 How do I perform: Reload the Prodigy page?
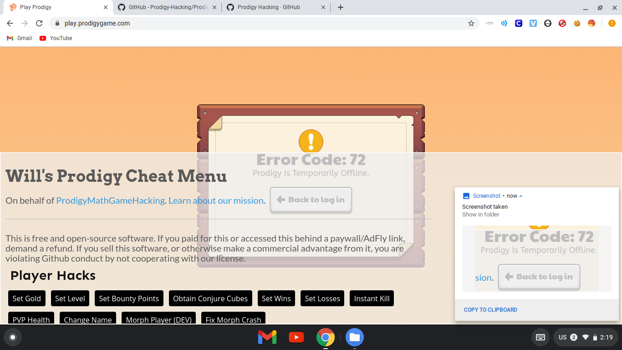click(x=39, y=23)
